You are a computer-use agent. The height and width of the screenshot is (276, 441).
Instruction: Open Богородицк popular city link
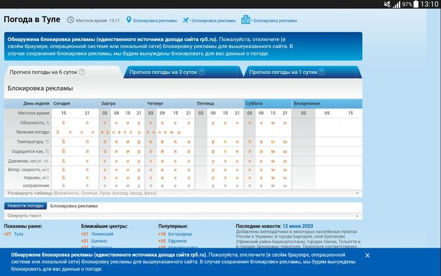[180, 234]
